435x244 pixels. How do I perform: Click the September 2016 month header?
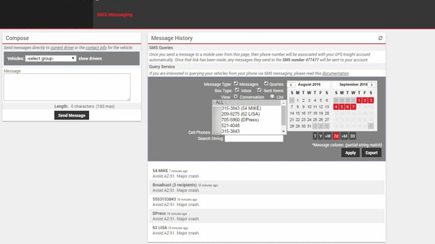353,85
